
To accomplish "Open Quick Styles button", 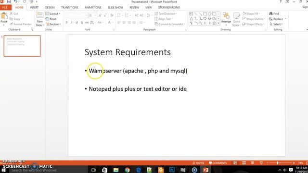I will click(236, 19).
